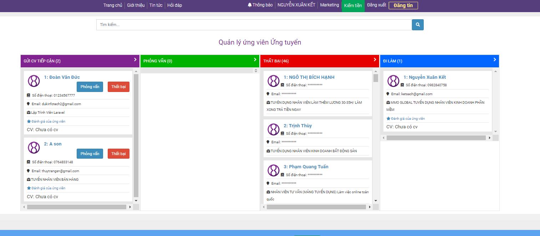This screenshot has width=540, height=236.
Task: Click NGÔ THỊ BÍCH HẠNH's avatar icon
Action: click(x=274, y=81)
